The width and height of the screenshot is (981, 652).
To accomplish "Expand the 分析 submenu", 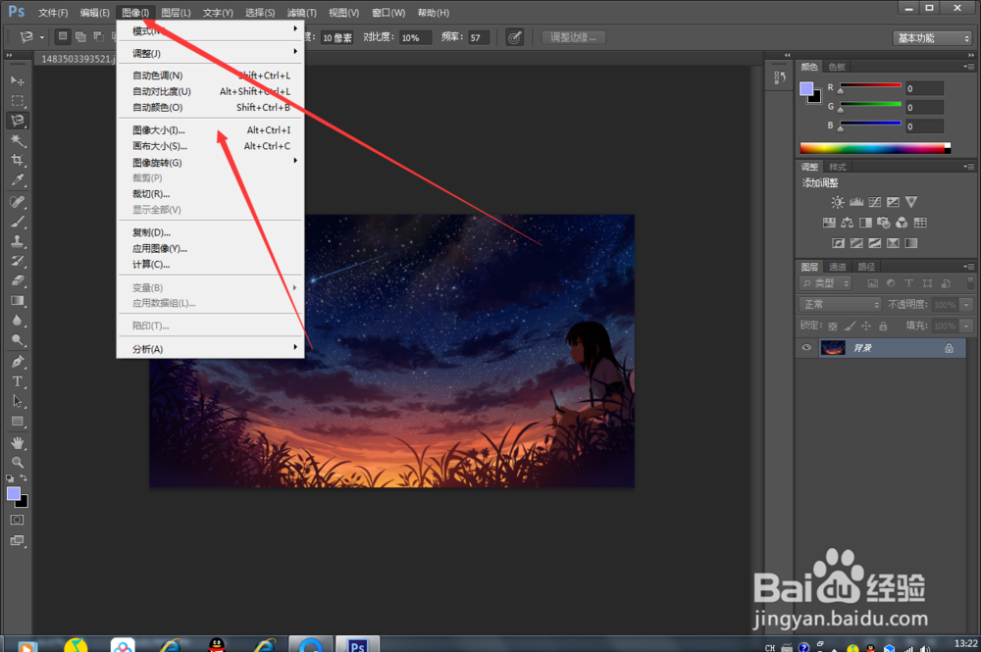I will [x=210, y=348].
